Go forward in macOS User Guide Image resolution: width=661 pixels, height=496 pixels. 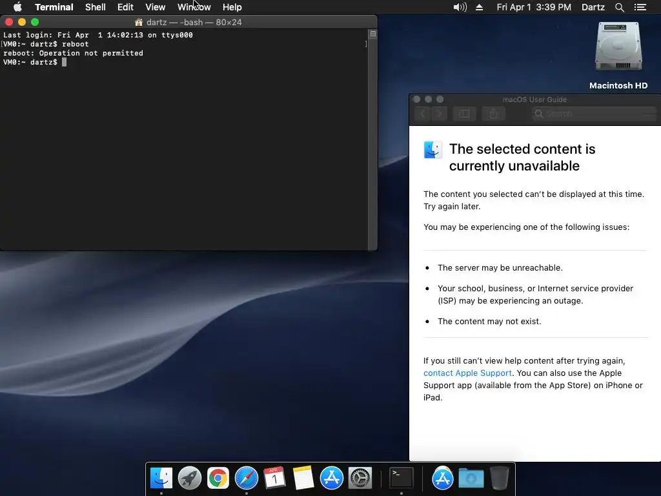[439, 114]
